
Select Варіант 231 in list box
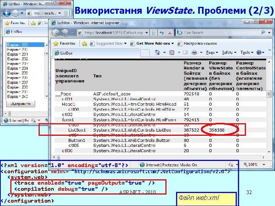point(26,54)
